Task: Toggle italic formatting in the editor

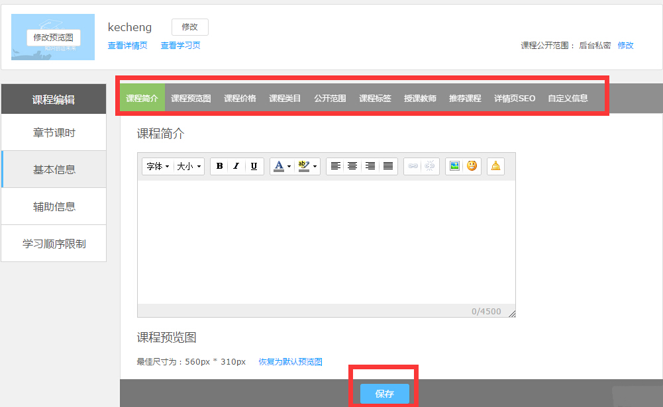Action: point(236,166)
